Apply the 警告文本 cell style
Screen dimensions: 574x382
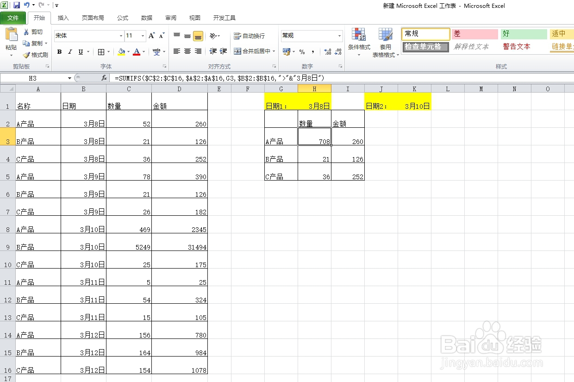[524, 47]
